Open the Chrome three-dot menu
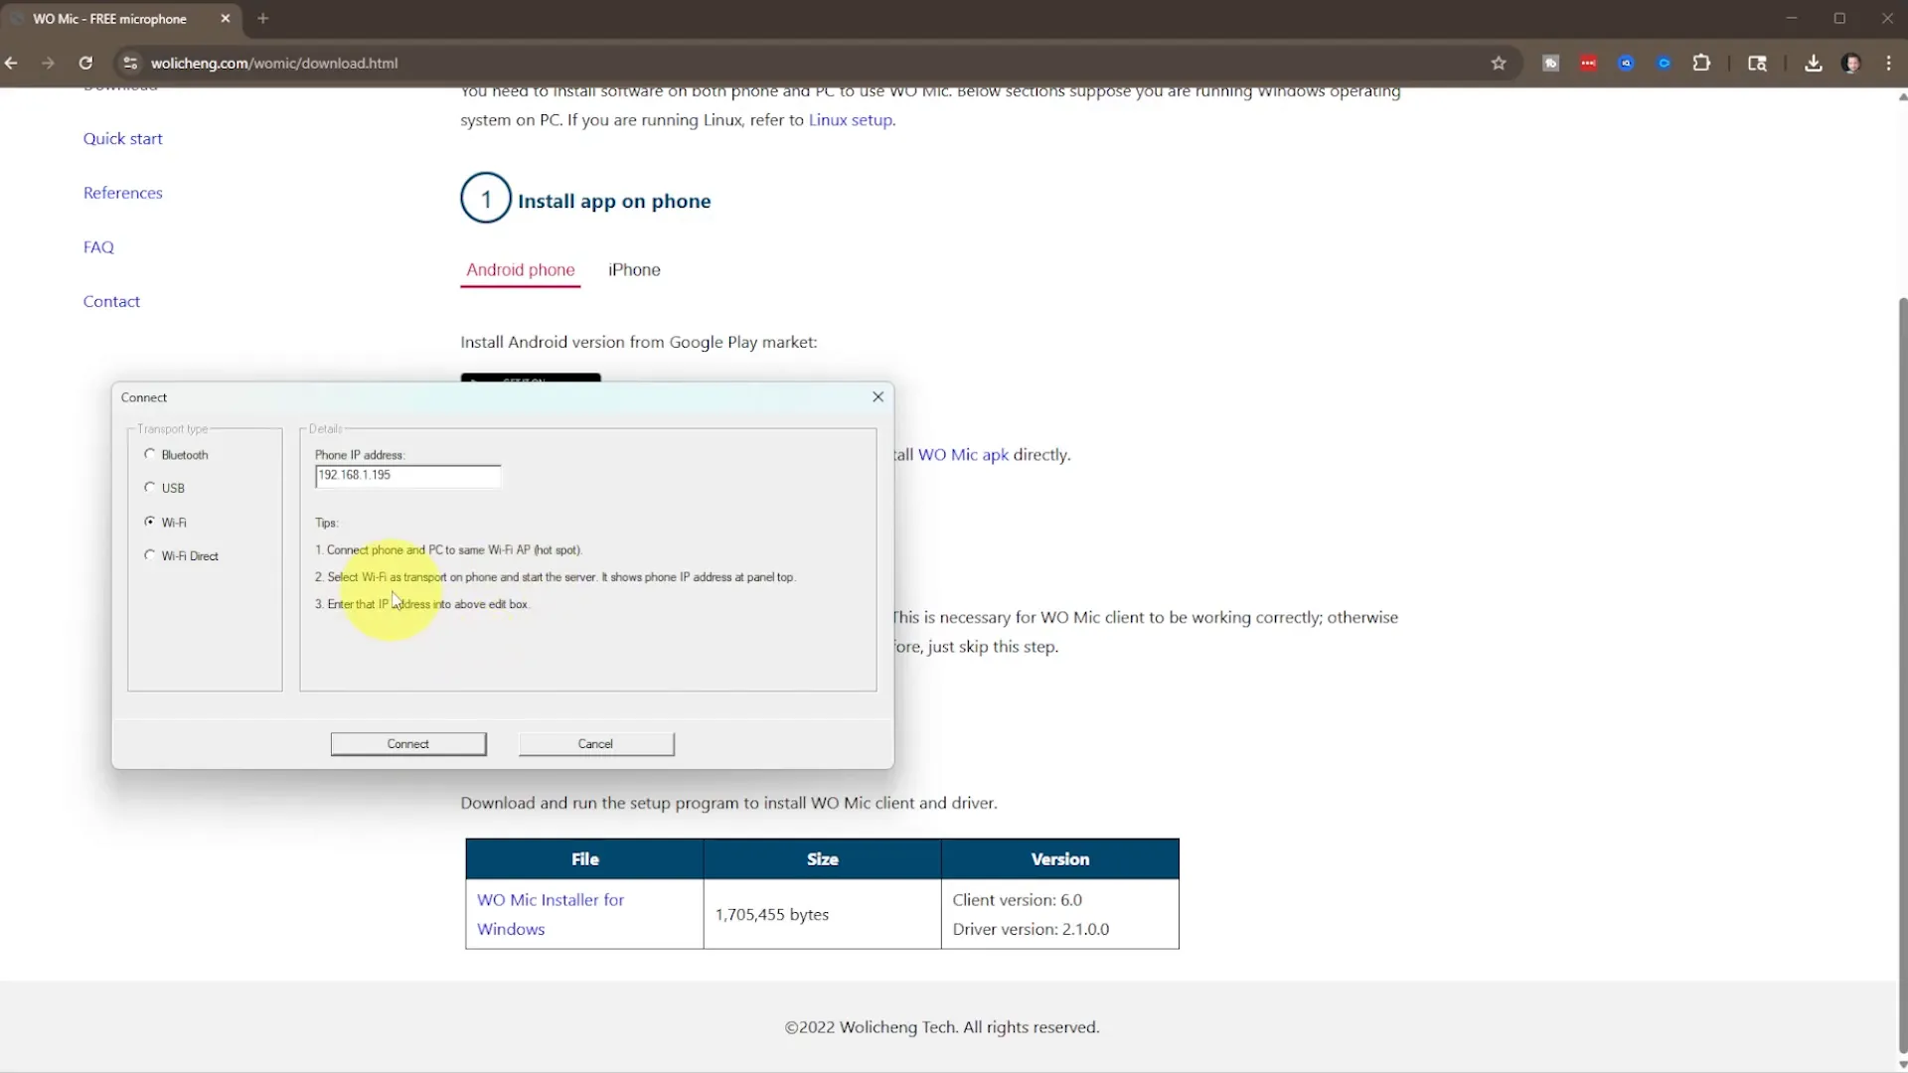 click(x=1888, y=63)
